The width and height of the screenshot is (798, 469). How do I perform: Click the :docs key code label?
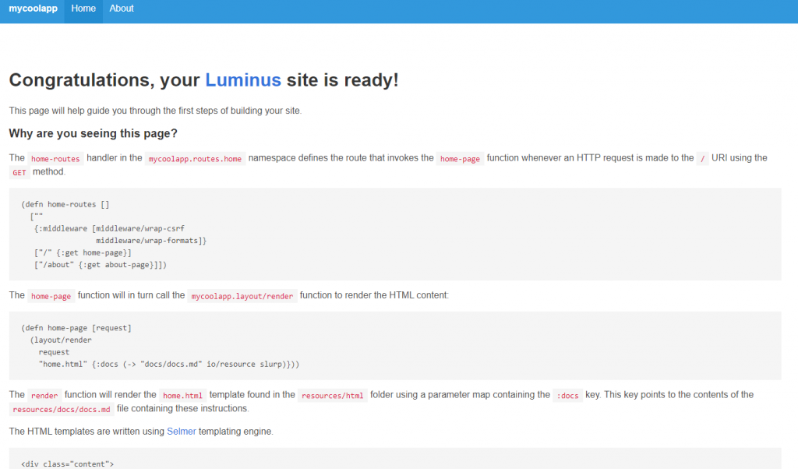pyautogui.click(x=567, y=395)
